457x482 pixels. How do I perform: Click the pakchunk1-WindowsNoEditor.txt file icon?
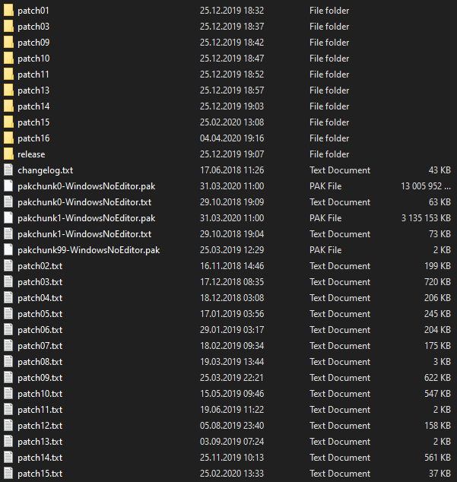point(8,234)
